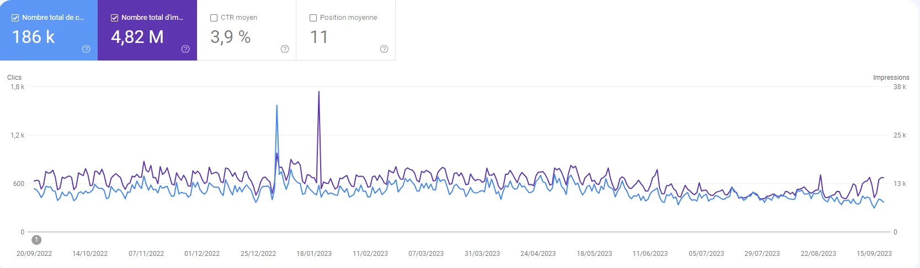The image size is (920, 268).
Task: Enable the CTR moyen checkbox
Action: coord(214,18)
